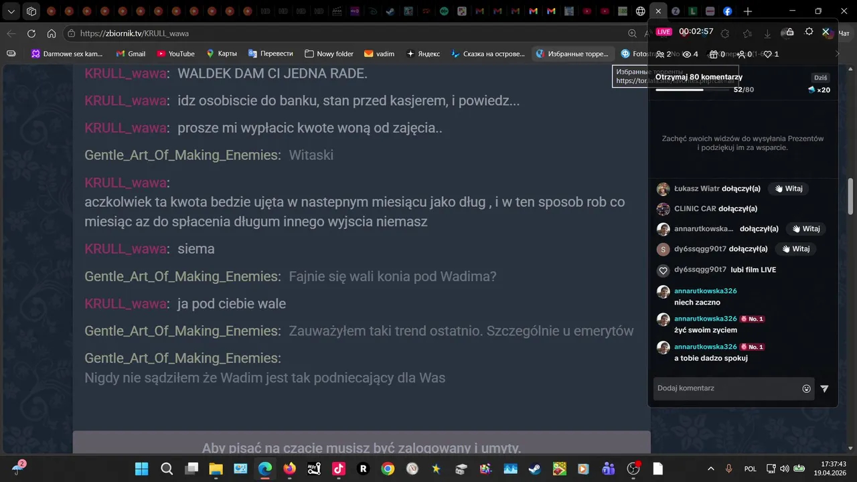Open a new browser tab

click(x=748, y=11)
